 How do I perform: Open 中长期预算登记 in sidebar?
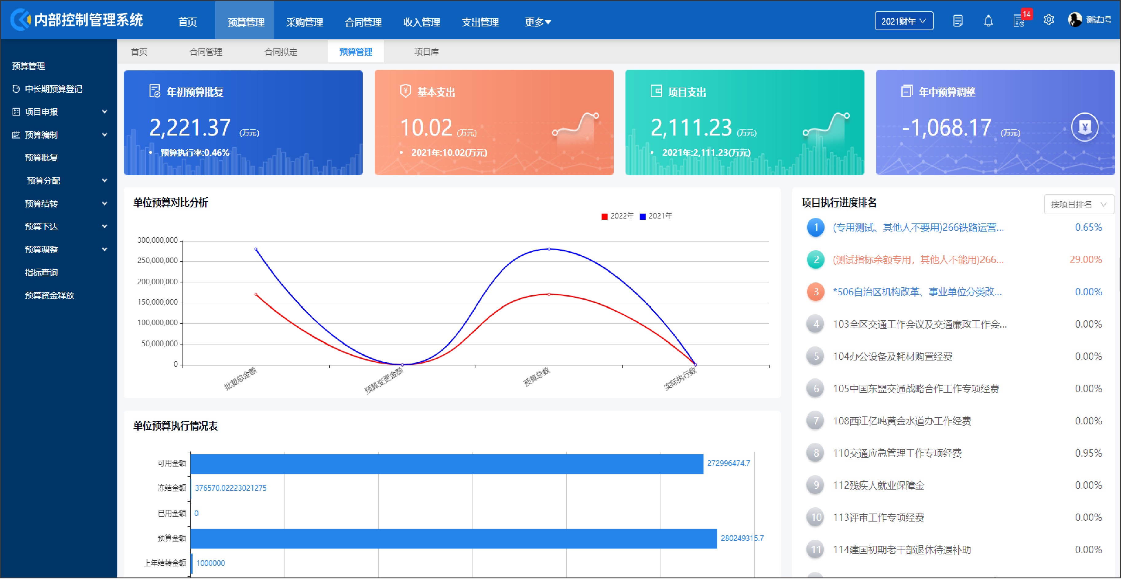[53, 89]
